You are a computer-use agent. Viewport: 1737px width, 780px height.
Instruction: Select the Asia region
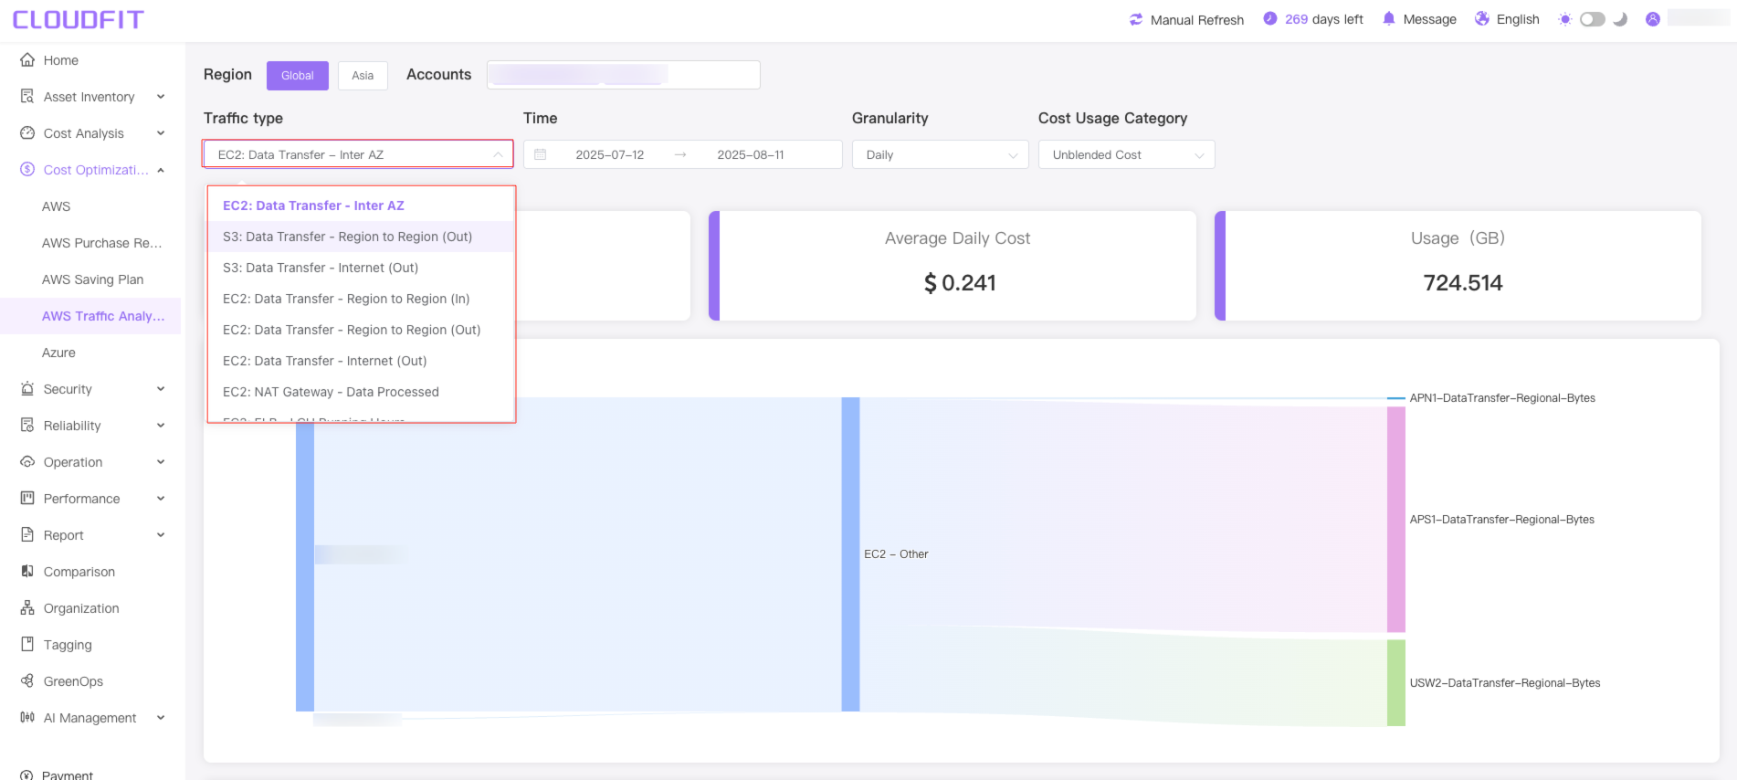pos(363,75)
